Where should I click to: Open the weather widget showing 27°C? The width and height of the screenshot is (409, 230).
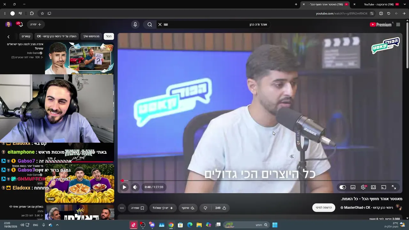[395, 225]
